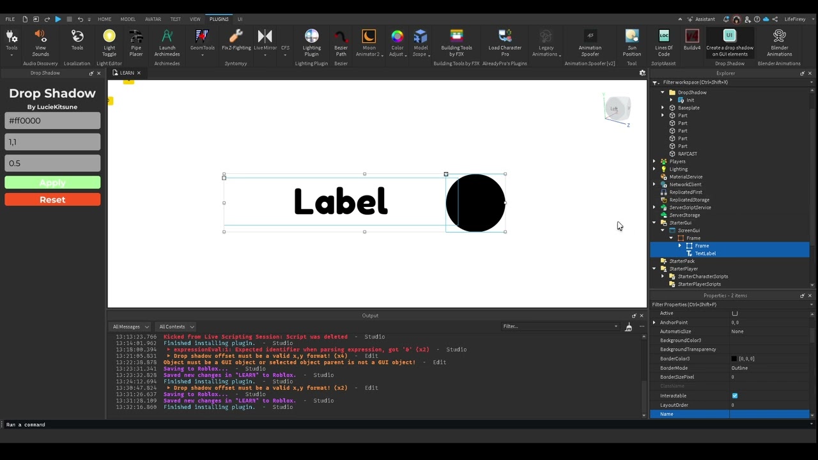This screenshot has height=460, width=818.
Task: Collapse the StarterGui tree node
Action: tap(654, 223)
